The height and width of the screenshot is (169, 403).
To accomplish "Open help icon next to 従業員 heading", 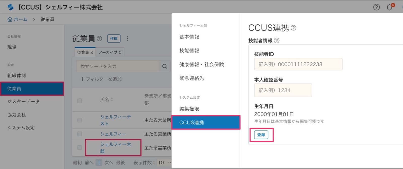I will pyautogui.click(x=99, y=38).
